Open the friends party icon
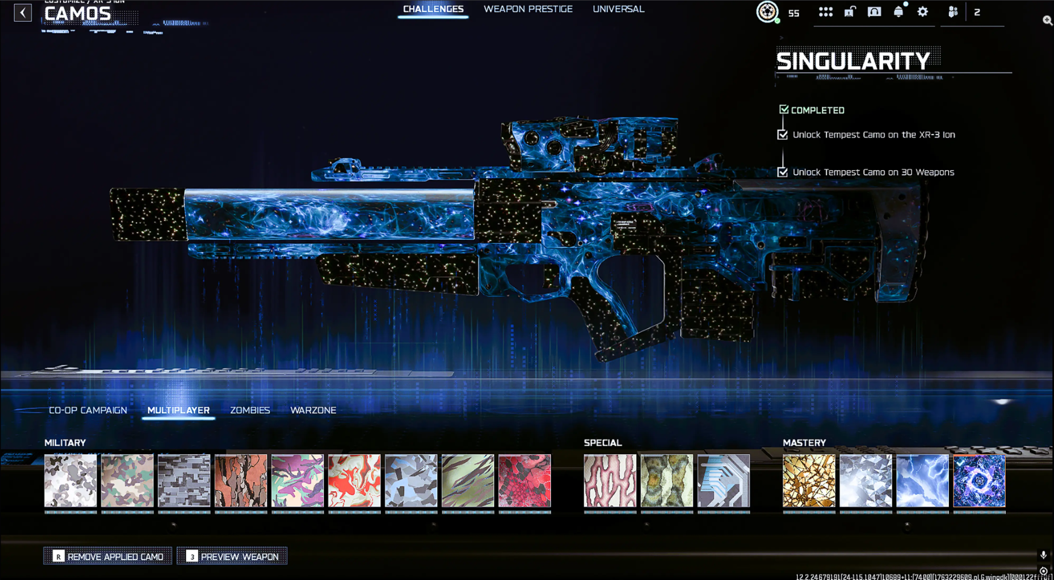The height and width of the screenshot is (580, 1054). (953, 12)
